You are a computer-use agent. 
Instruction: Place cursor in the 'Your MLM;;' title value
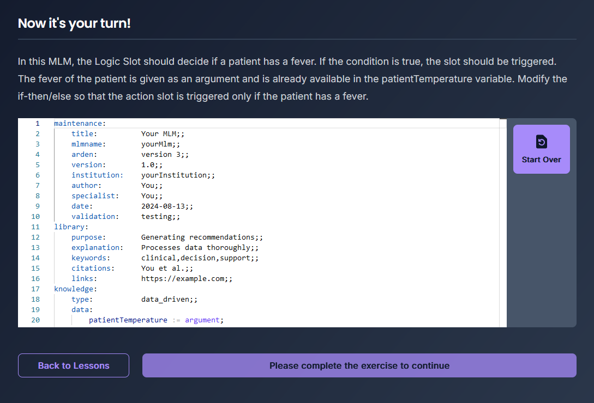point(163,133)
